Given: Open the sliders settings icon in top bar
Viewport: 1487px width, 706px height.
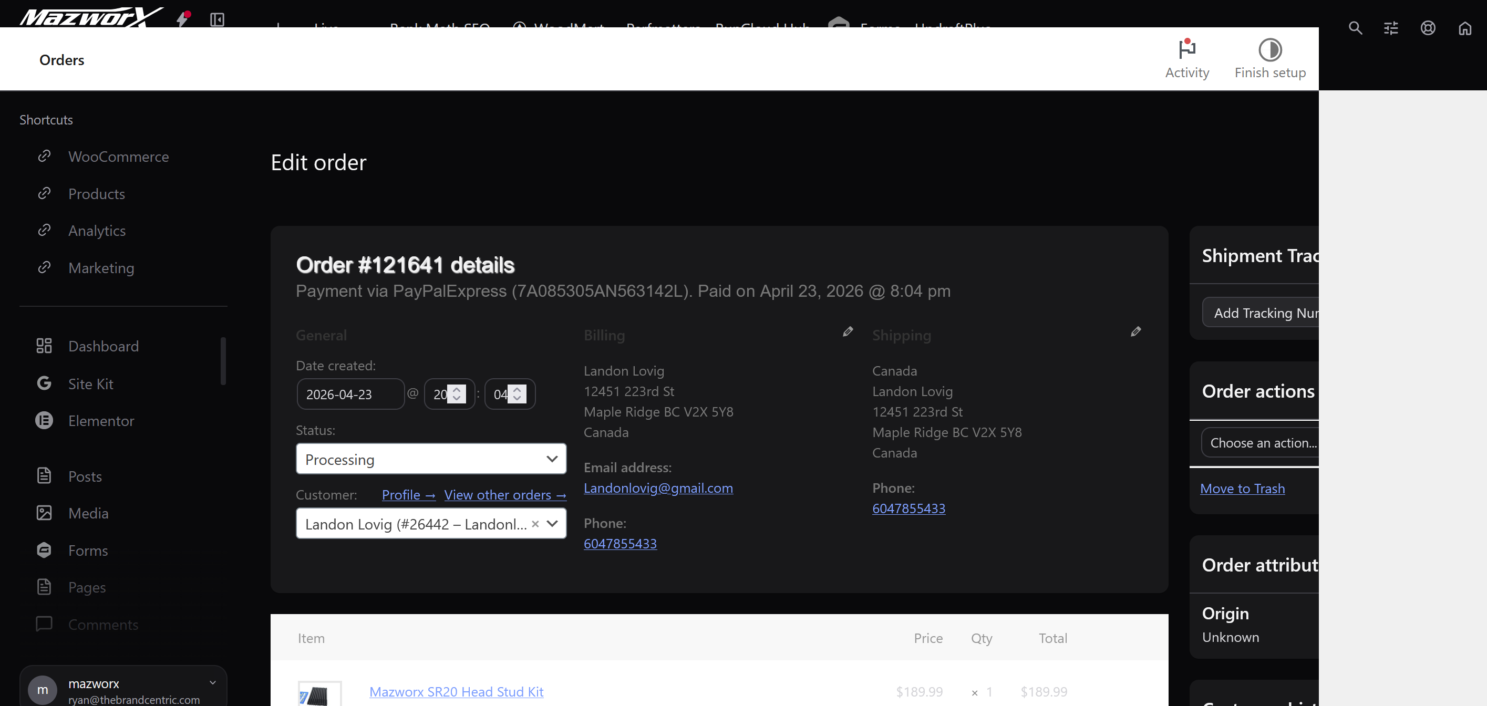Looking at the screenshot, I should 1391,28.
